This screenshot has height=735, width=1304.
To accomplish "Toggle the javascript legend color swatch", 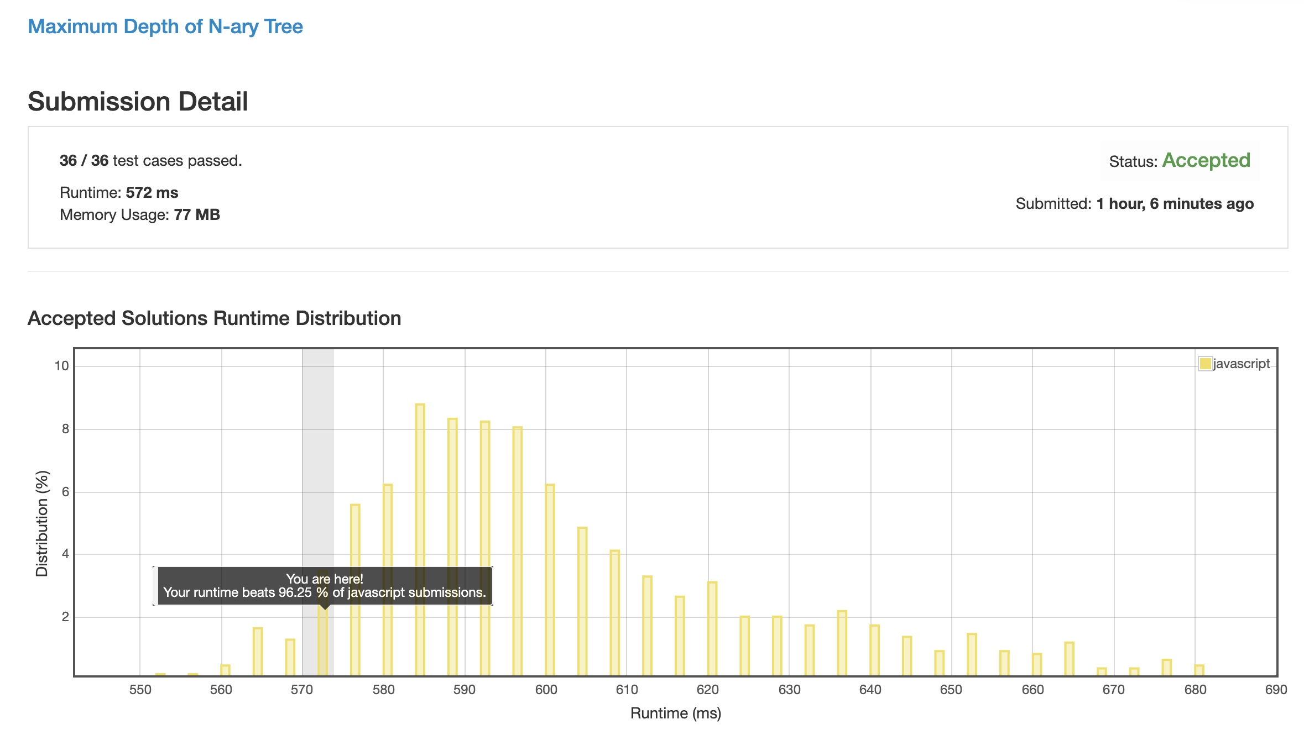I will pos(1205,364).
